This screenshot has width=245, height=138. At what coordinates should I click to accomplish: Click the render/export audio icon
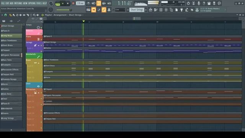214,3
